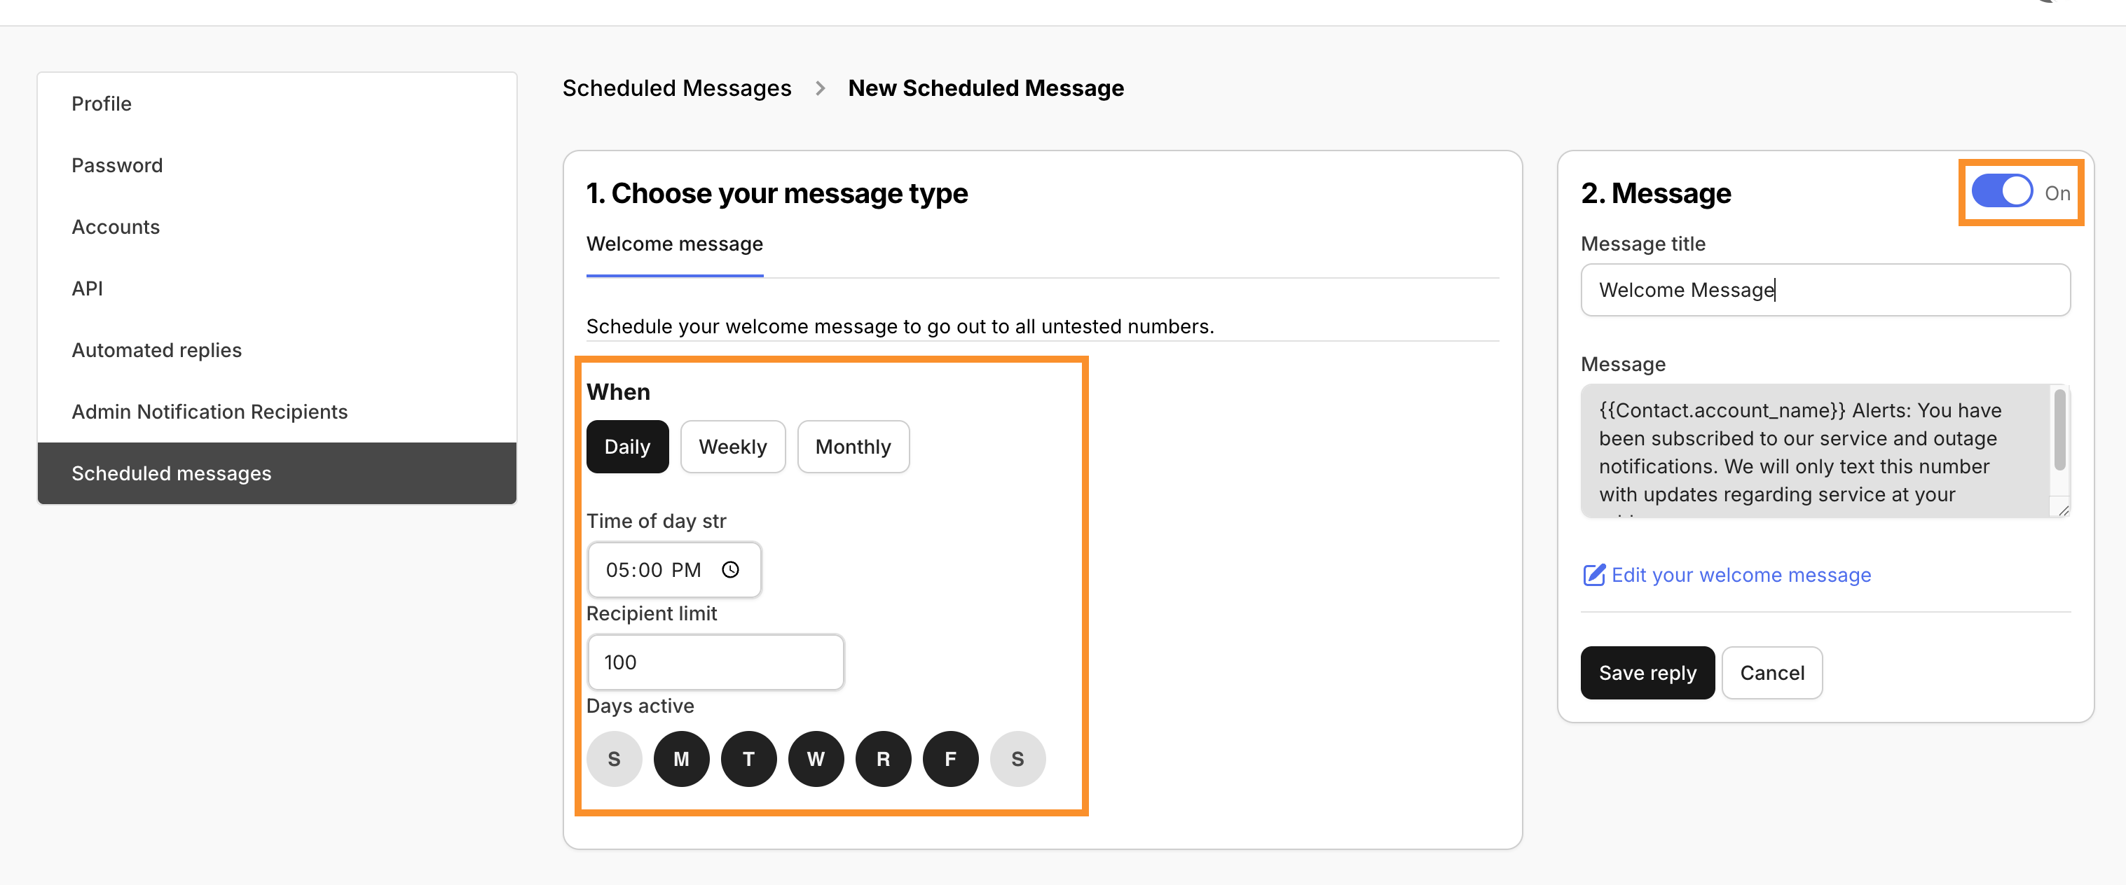Open the clock icon in time picker
The width and height of the screenshot is (2126, 885).
point(732,569)
